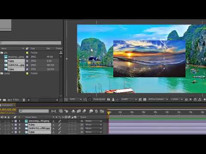Open the 1 View layout dropdown
Viewport: 206px width, 154px height.
pyautogui.click(x=176, y=99)
